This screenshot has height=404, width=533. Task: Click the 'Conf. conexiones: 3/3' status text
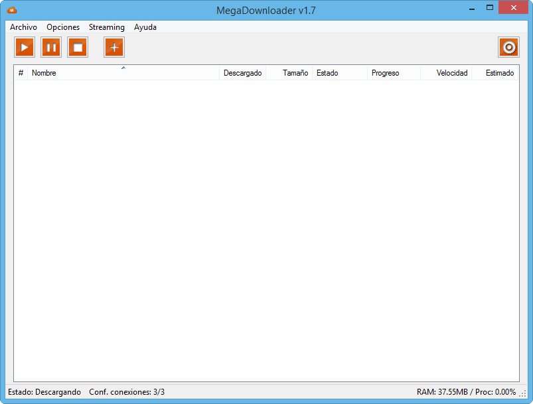point(127,392)
